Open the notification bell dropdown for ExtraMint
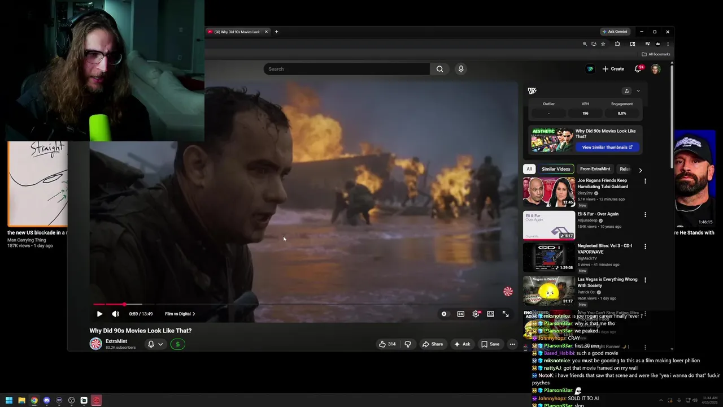The width and height of the screenshot is (723, 407). click(155, 344)
